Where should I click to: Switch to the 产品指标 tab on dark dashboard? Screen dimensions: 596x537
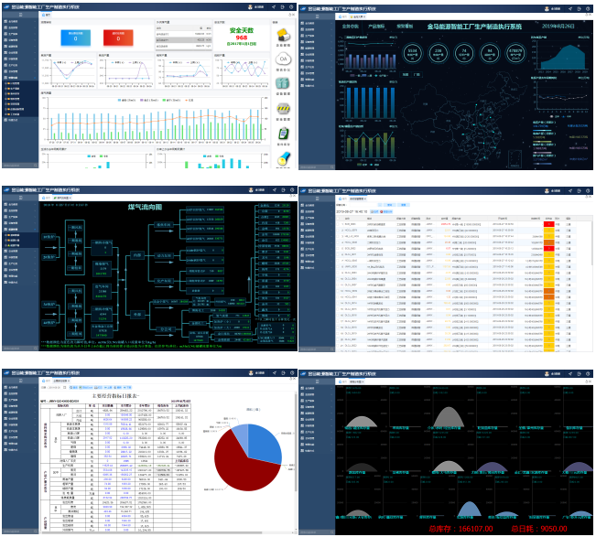pos(374,27)
